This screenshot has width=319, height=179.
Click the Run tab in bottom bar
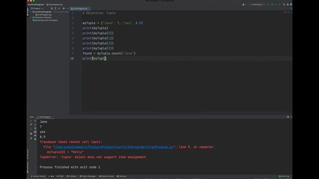[x=51, y=176]
